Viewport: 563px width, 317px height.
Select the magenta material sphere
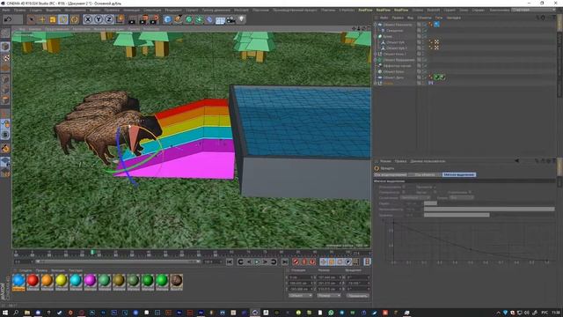(x=90, y=280)
